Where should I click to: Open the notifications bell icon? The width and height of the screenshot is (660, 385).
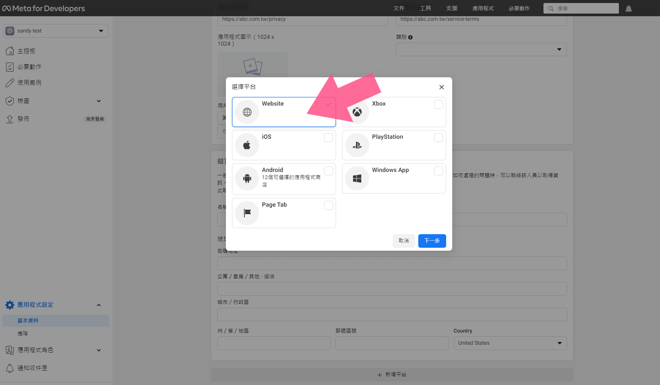click(628, 8)
